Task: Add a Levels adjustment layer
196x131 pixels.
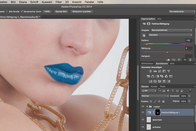Action: coord(155,71)
